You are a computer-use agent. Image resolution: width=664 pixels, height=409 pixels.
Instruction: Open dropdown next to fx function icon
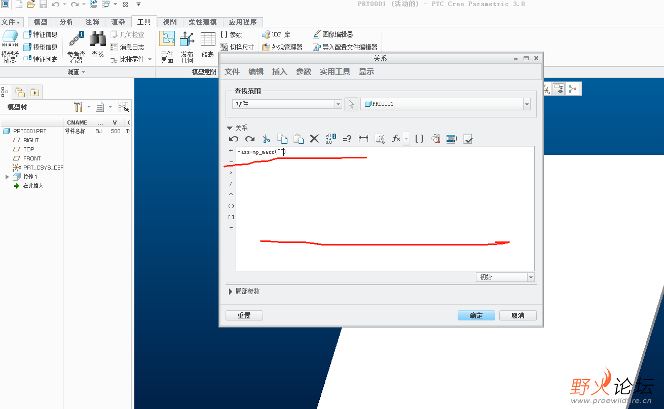406,139
